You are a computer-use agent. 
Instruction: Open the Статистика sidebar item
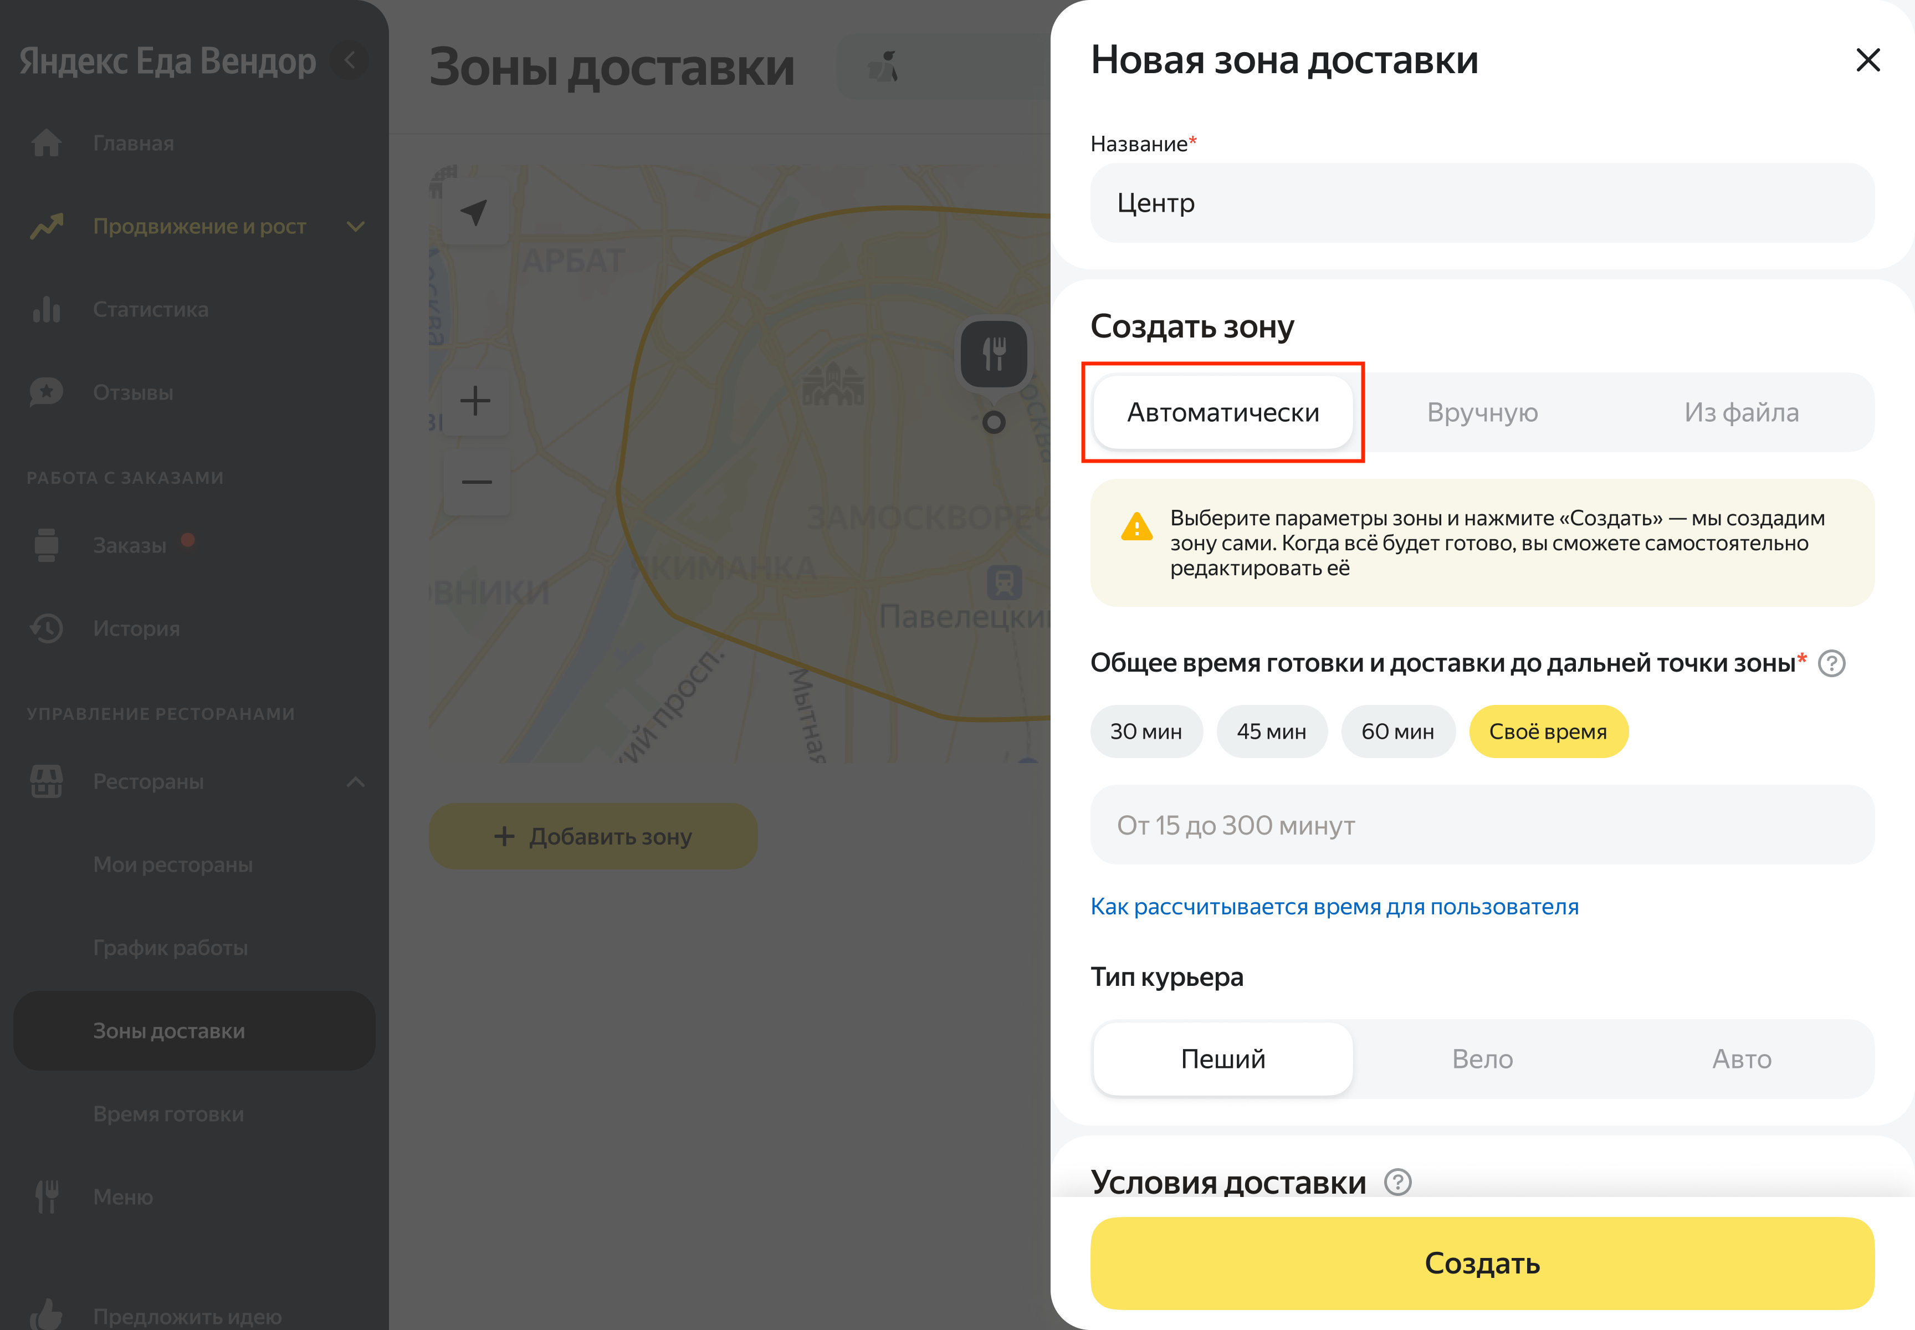click(x=150, y=310)
